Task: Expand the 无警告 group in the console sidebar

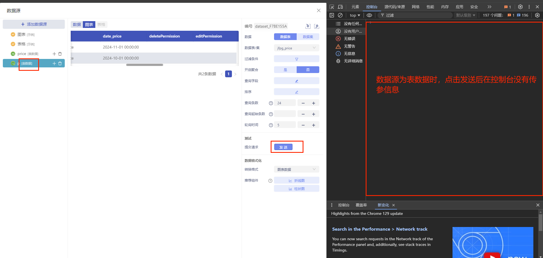Action: click(x=346, y=46)
